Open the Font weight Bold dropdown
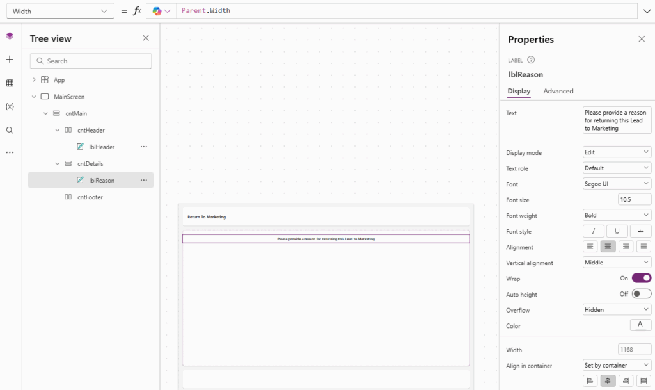 pos(617,215)
